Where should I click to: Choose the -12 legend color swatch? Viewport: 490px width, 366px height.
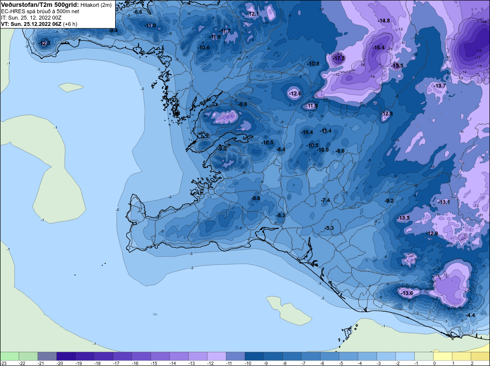217,356
